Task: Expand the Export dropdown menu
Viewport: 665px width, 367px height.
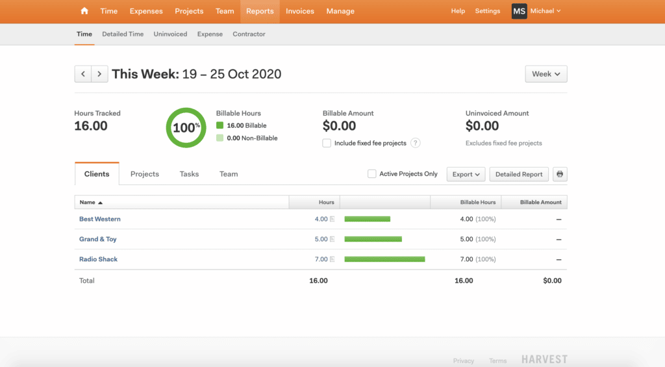Action: coord(466,174)
